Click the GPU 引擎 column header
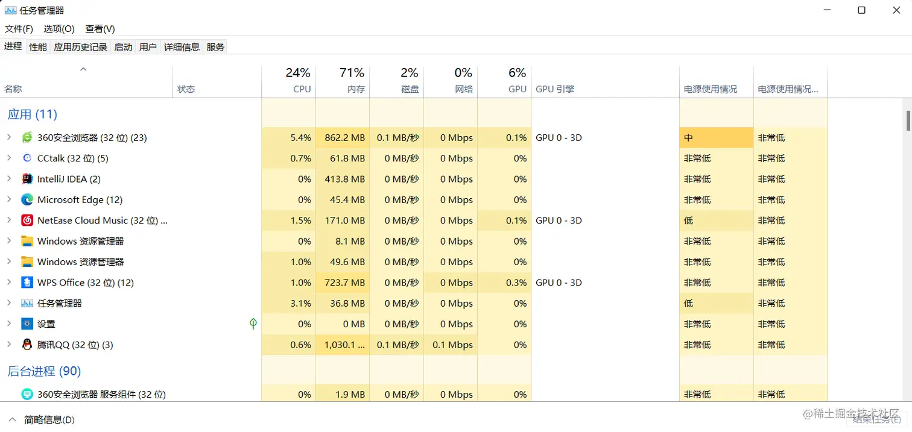The width and height of the screenshot is (912, 432). pyautogui.click(x=605, y=82)
